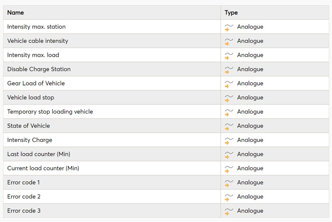Click the analogue icon in Error code 1 row
Screen dimensions: 332x222
(229, 183)
